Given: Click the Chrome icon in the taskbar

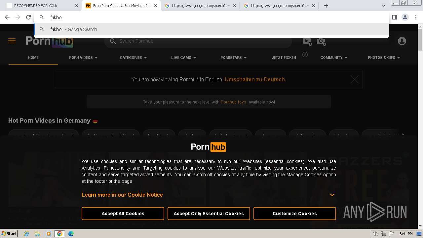Looking at the screenshot, I should point(60,234).
